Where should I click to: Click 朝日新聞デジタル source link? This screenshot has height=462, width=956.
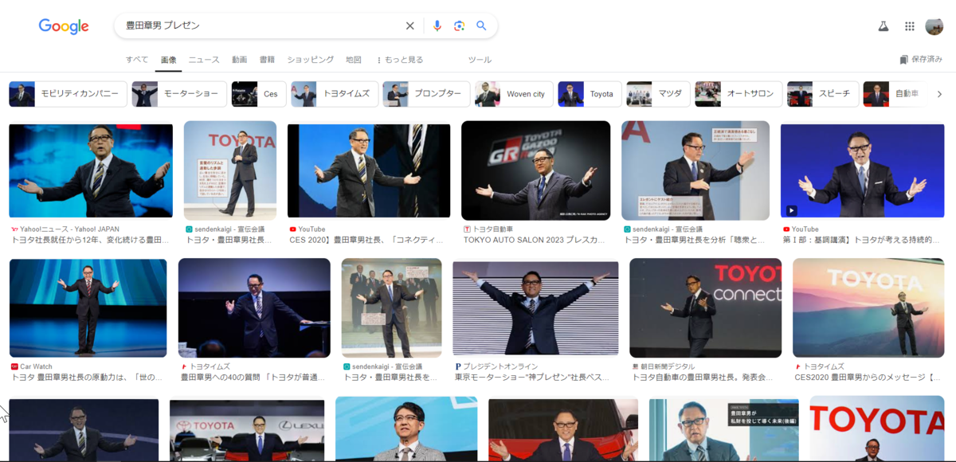667,366
